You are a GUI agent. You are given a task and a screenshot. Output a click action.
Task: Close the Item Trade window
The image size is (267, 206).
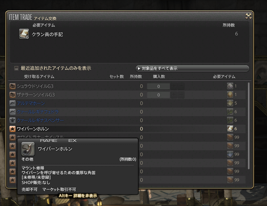(248, 16)
